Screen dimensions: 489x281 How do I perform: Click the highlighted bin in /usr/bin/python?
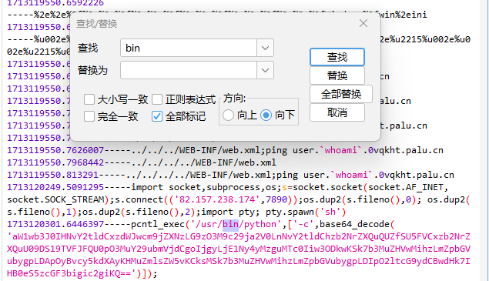point(230,224)
